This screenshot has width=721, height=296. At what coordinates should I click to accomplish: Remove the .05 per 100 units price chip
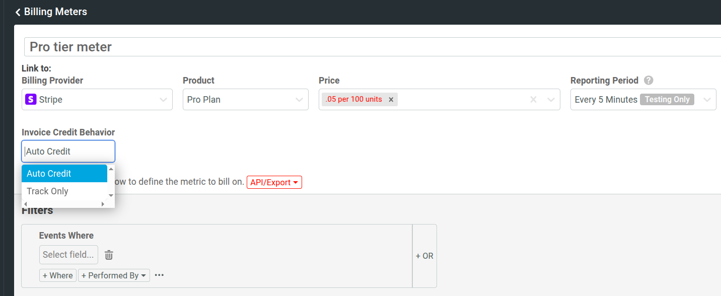point(391,99)
